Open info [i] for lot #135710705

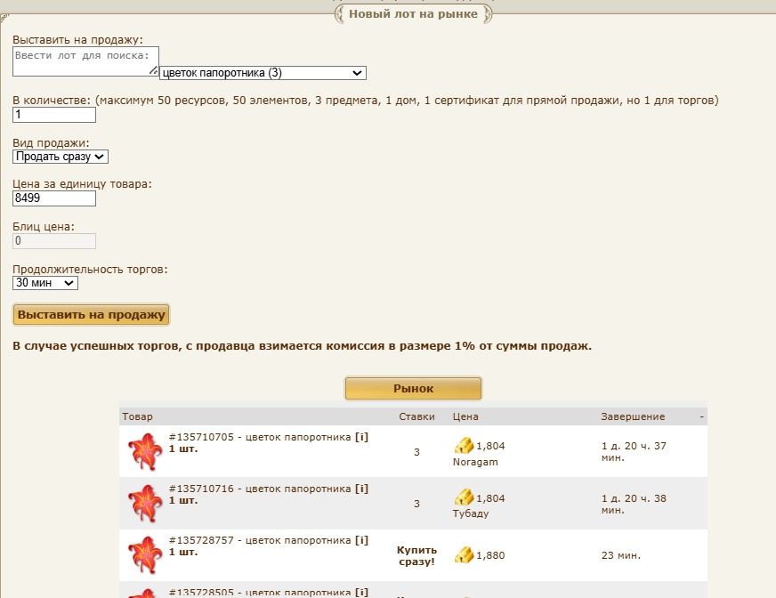click(361, 437)
